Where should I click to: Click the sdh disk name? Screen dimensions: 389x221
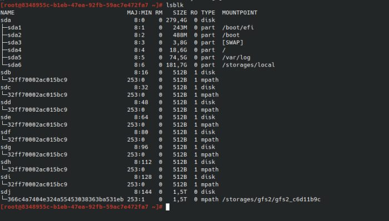[6, 162]
